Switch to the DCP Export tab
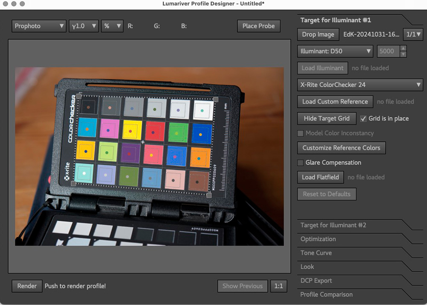427x305 pixels. point(316,281)
